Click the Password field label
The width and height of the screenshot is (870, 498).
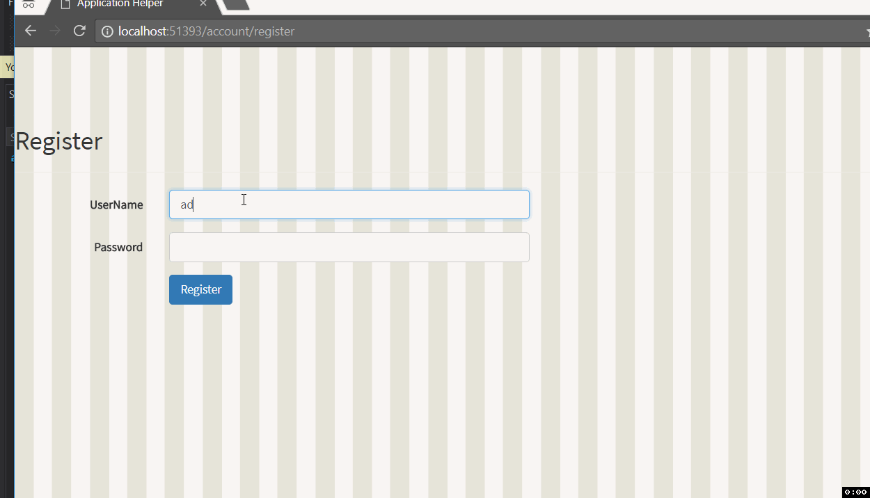pos(118,247)
